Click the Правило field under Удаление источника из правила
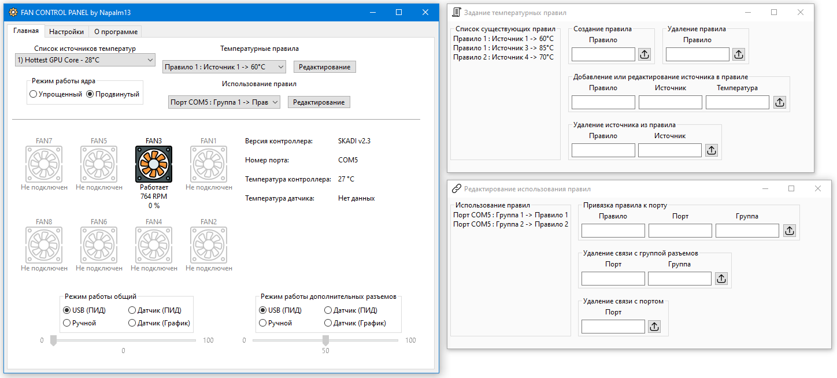Image resolution: width=837 pixels, height=378 pixels. (603, 150)
